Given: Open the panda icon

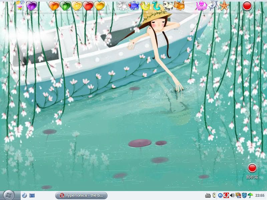Looking at the screenshot, I should point(168,6).
